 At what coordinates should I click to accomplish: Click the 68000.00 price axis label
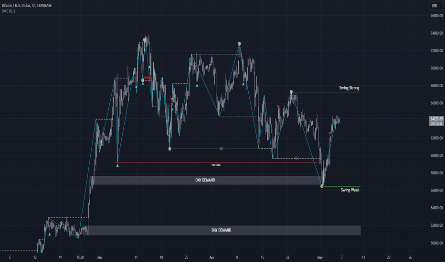pyautogui.click(x=436, y=86)
